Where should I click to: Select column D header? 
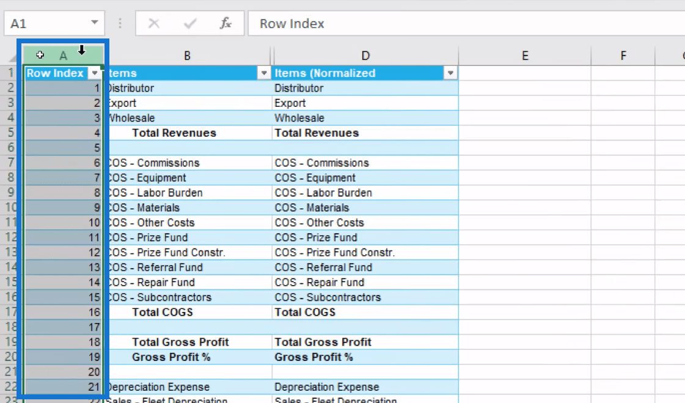coord(365,56)
